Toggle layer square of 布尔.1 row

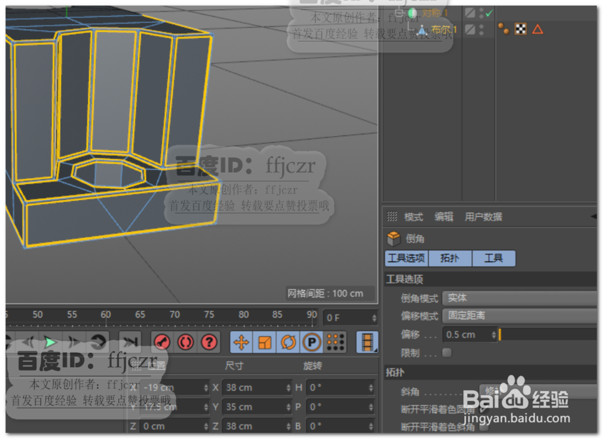click(470, 29)
